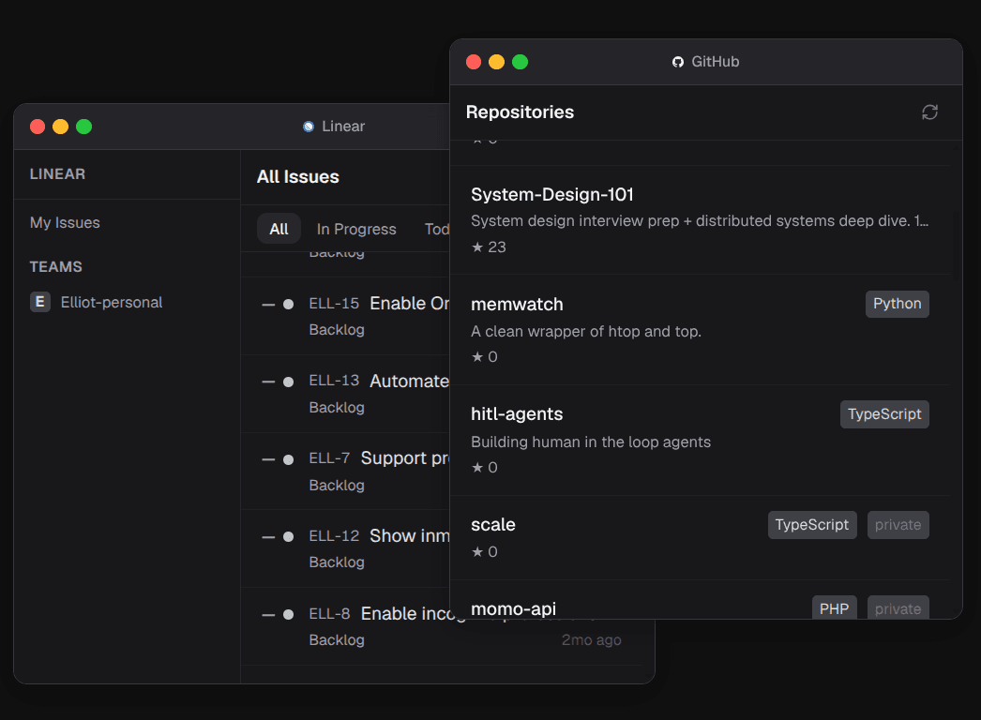Click the 'A clean wrapper of htop and top.' description
Viewport: 981px width, 720px height.
[x=585, y=332]
